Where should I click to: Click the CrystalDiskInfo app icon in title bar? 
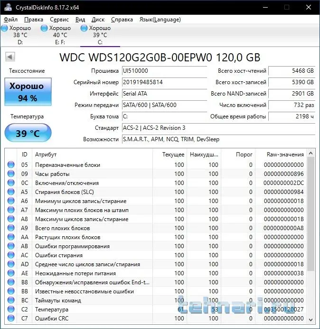(8, 8)
